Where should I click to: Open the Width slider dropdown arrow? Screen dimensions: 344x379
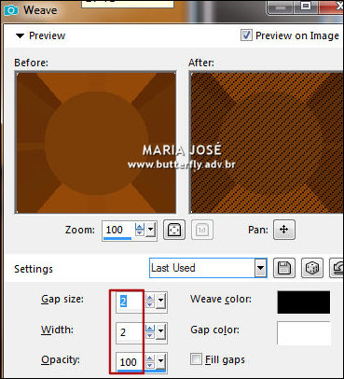coord(160,331)
